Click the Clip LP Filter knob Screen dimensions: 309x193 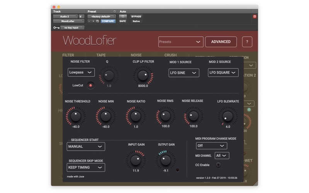click(143, 76)
